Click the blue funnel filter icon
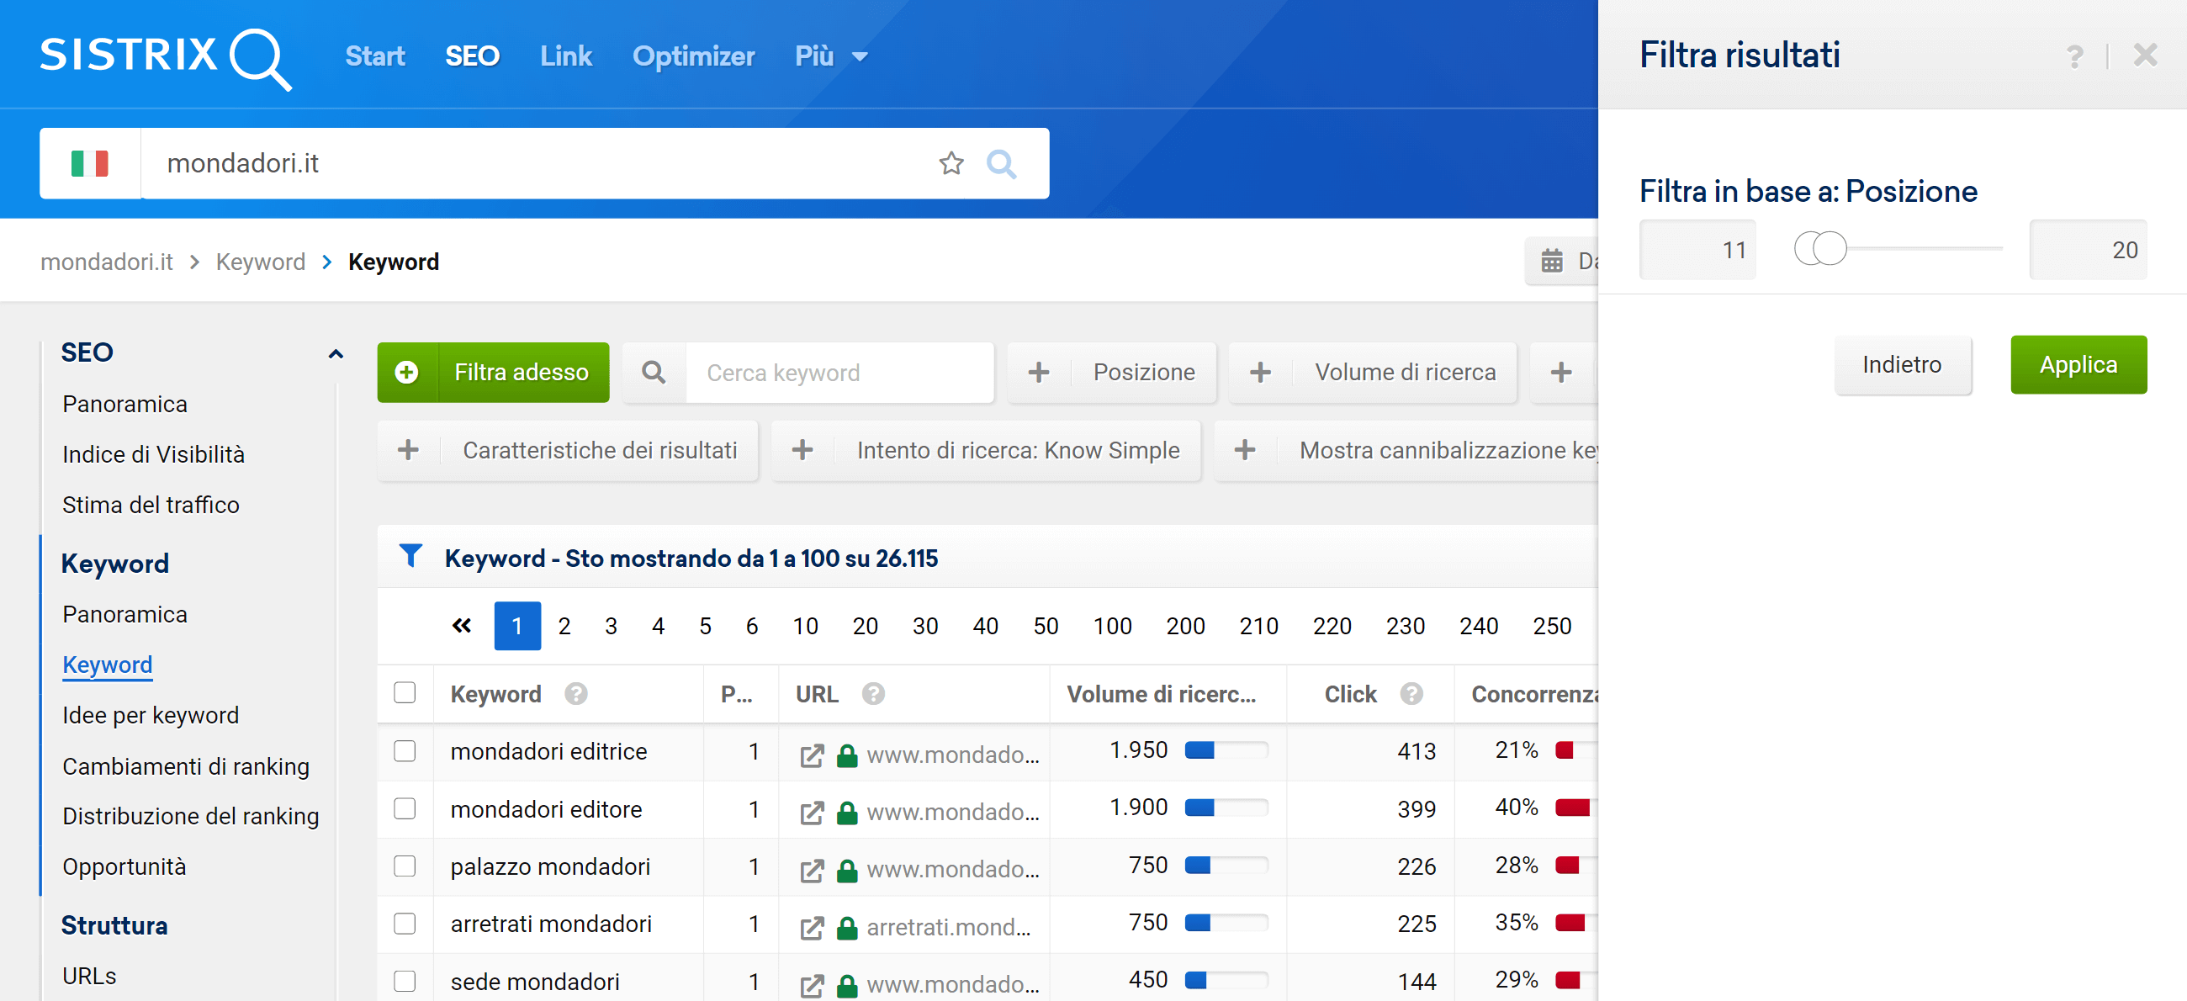 coord(411,556)
